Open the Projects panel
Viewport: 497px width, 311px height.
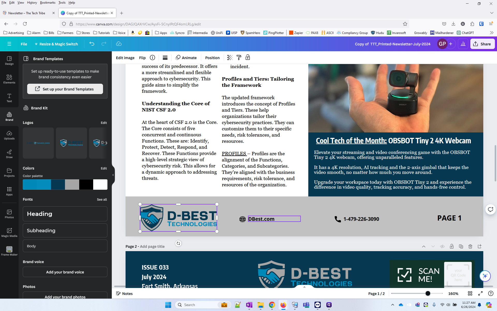(9, 173)
